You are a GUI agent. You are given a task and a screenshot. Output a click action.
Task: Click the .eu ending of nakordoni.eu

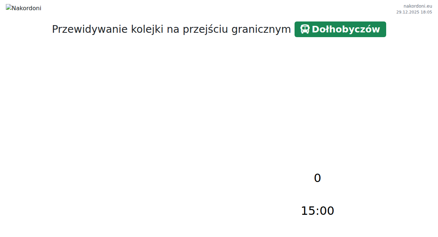pyautogui.click(x=429, y=6)
